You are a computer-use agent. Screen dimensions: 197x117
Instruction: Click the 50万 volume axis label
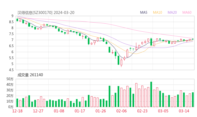tap(10, 79)
